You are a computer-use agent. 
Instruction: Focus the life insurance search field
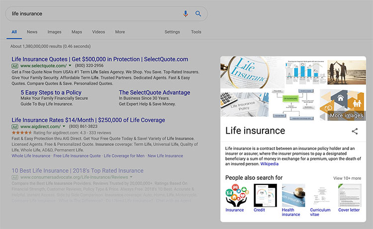95,14
